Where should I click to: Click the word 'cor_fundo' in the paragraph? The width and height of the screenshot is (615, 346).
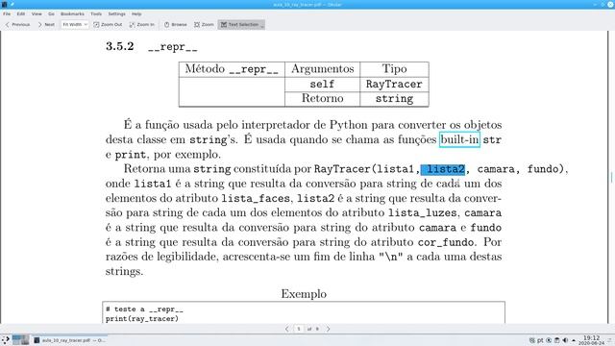tap(446, 242)
